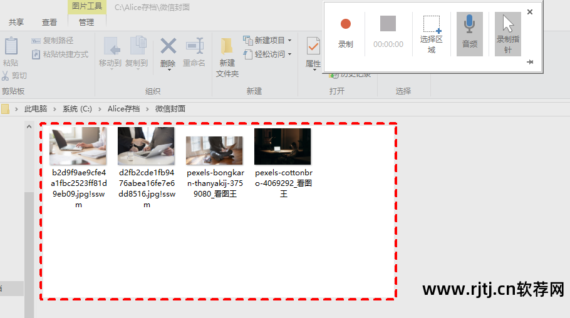Navigate to System (C:) breadcrumb
The image size is (570, 318).
click(77, 109)
